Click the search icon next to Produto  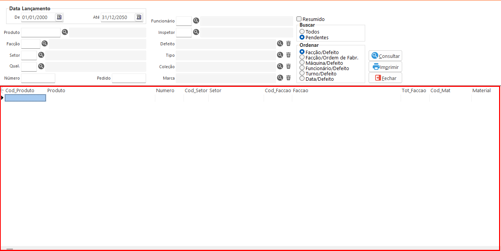65,32
